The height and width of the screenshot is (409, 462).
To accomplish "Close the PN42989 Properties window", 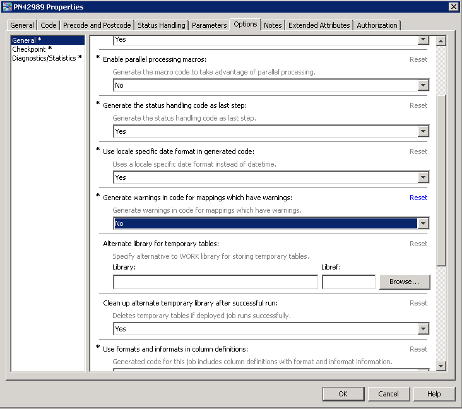I will click(x=453, y=7).
